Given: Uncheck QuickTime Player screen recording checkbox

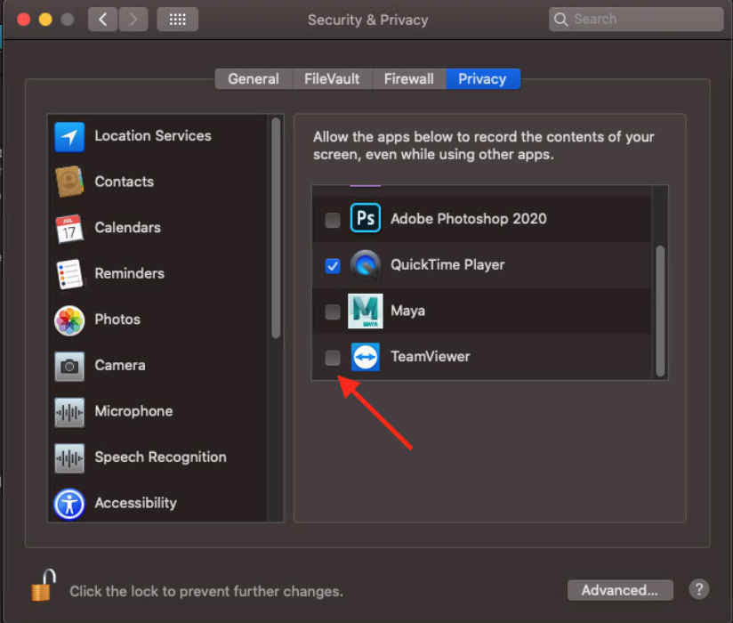Looking at the screenshot, I should 333,265.
